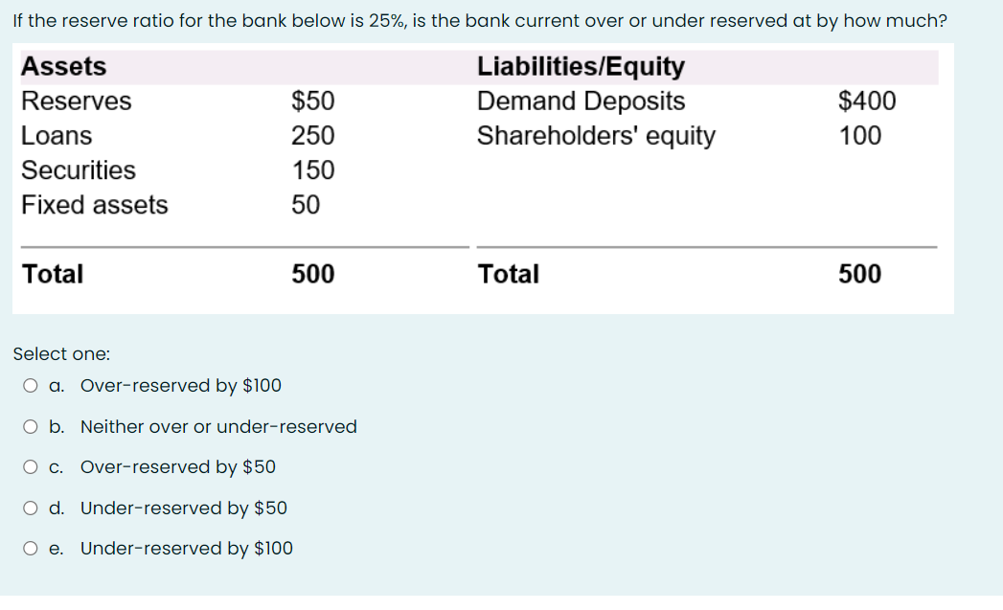Click the Shareholders' equity row label

[595, 135]
